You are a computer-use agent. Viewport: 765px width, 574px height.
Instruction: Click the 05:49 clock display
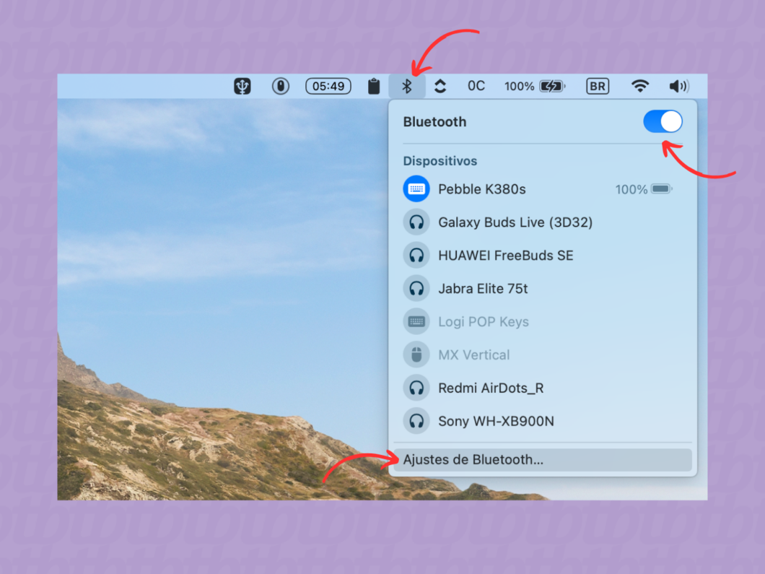328,86
